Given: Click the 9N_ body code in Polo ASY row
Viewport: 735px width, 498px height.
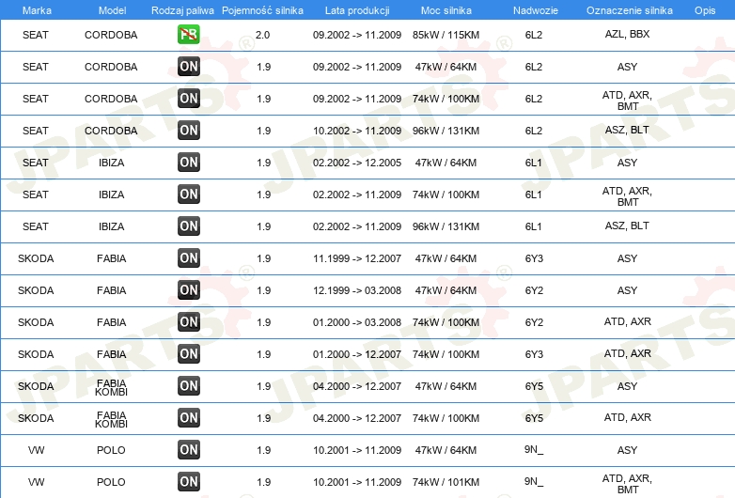Looking at the screenshot, I should tap(534, 450).
